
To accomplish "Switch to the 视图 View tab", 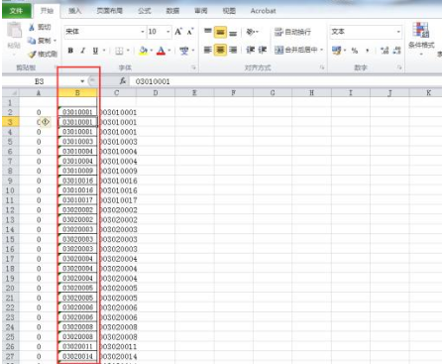I will (229, 11).
